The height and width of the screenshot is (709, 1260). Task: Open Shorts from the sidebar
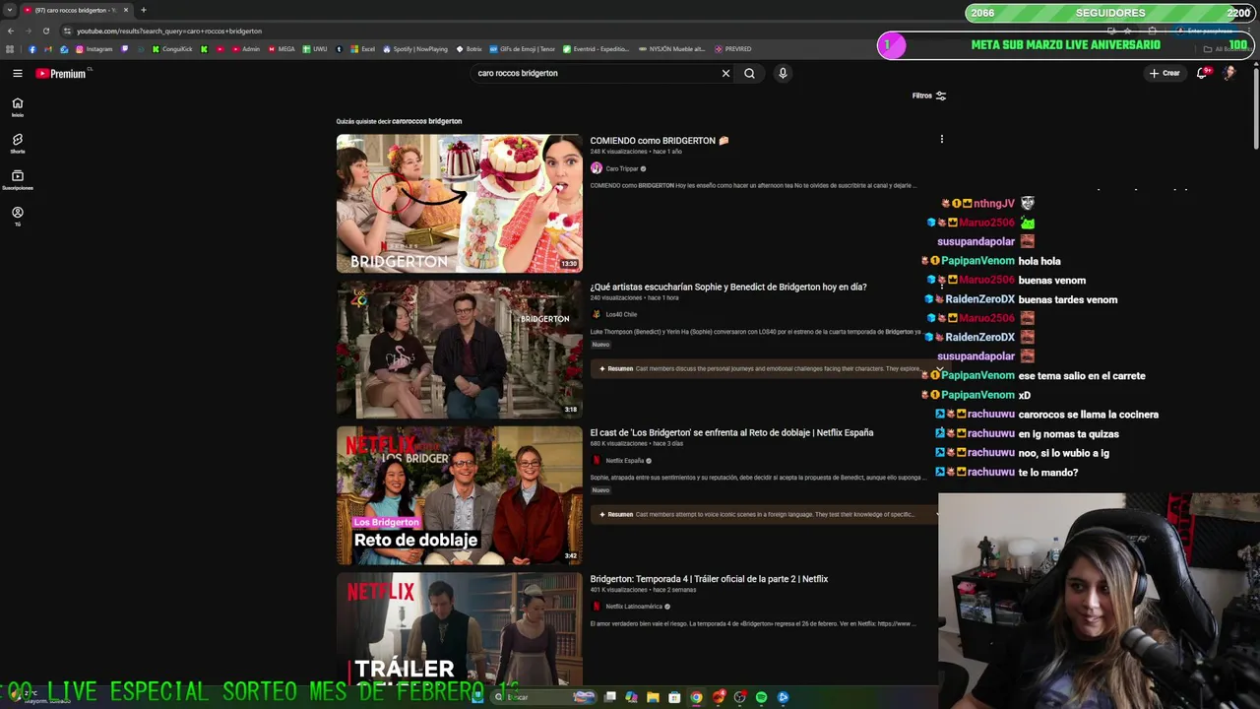(x=17, y=144)
